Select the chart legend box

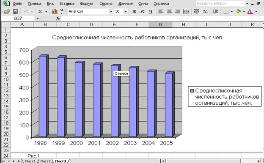coord(225,96)
